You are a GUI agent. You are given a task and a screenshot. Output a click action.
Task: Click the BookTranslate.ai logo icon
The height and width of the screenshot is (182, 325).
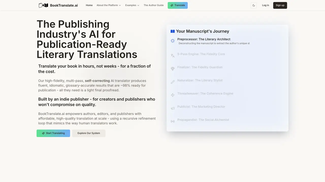[43, 5]
